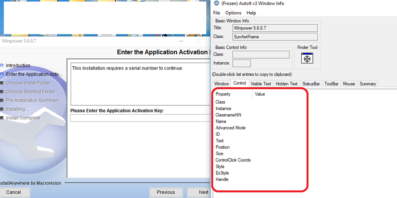This screenshot has height=198, width=397.
Task: Select the Advanced Mode property row
Action: click(x=230, y=128)
